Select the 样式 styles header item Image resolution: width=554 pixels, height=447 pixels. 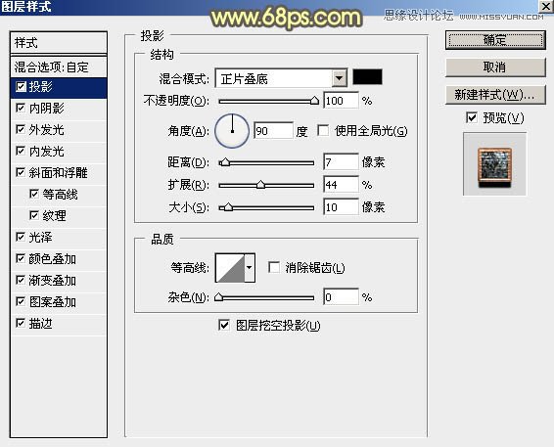pyautogui.click(x=59, y=43)
